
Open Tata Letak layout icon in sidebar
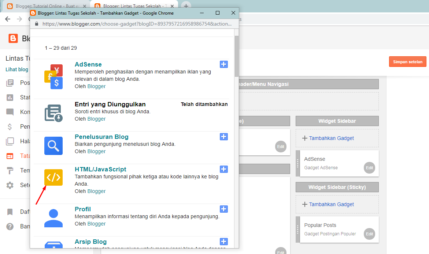(10, 156)
